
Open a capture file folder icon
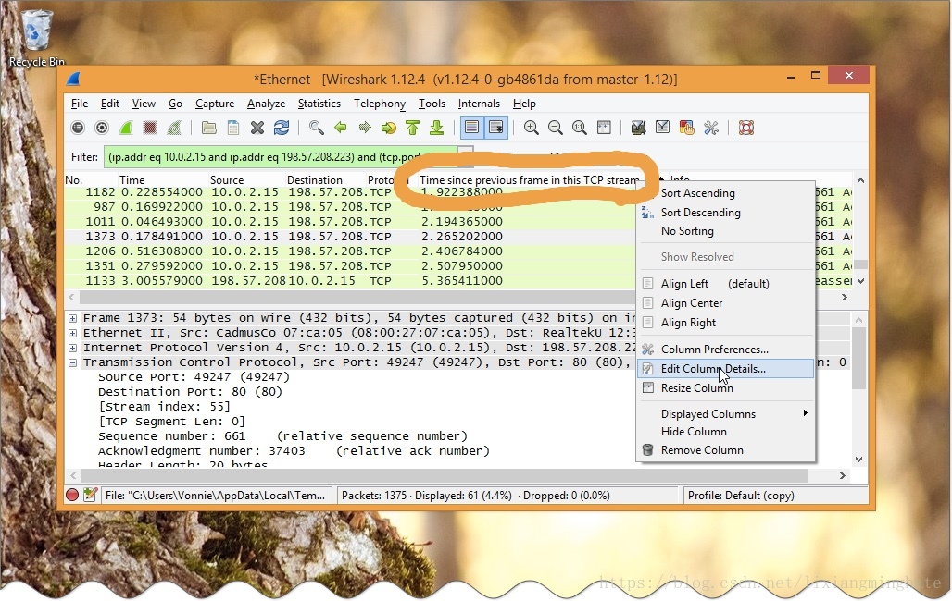point(209,128)
